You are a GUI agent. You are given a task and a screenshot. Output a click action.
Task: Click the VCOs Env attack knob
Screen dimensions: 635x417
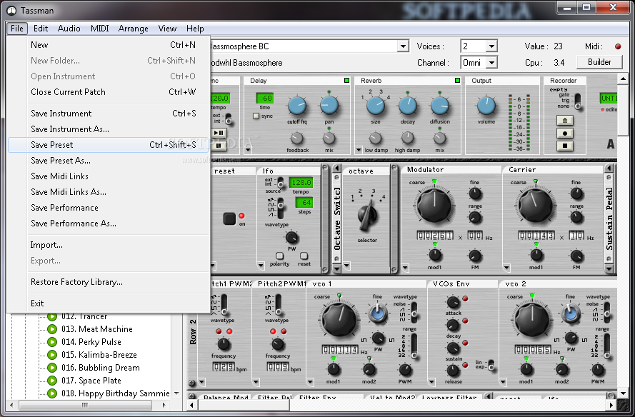click(453, 302)
